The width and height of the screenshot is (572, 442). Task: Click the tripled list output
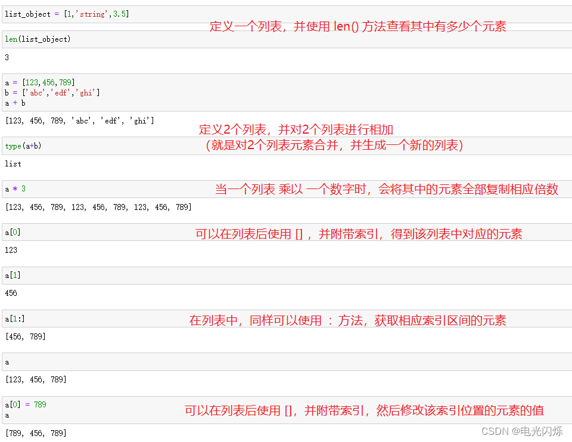click(x=95, y=207)
